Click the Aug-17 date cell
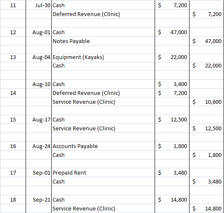The width and height of the screenshot is (224, 213). pyautogui.click(x=39, y=119)
